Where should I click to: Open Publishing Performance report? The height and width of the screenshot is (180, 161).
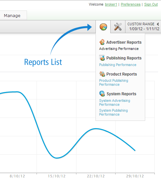[x=118, y=65]
